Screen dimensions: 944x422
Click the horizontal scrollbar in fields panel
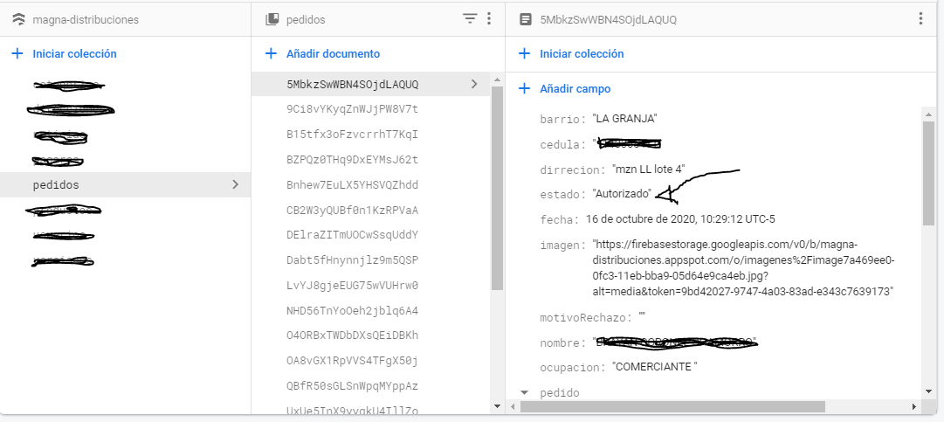[672, 407]
